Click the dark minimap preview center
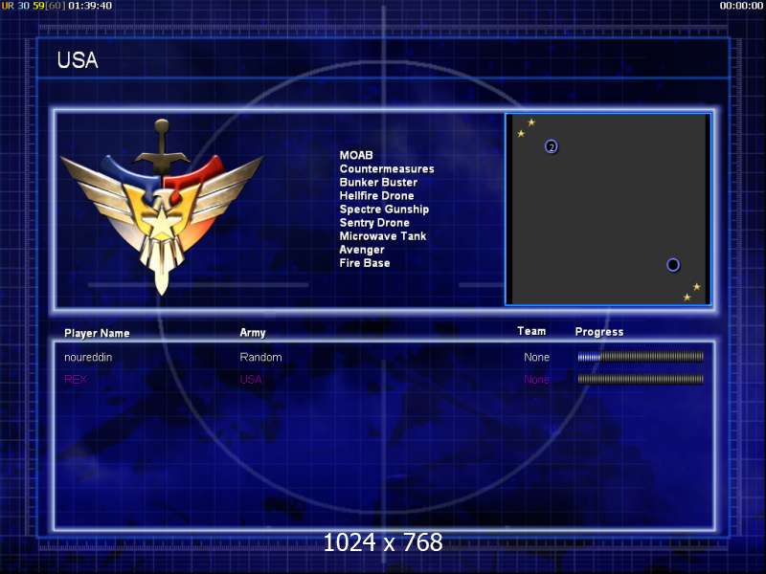766x574 pixels. [608, 210]
